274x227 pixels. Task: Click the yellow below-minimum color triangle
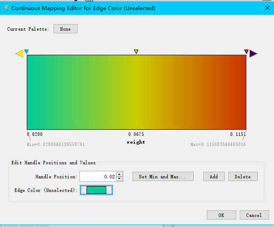pos(19,54)
